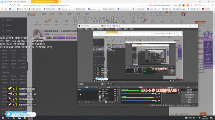Click 启动虚拟摄像机 button
The height and width of the screenshot is (120, 215).
coord(189,95)
